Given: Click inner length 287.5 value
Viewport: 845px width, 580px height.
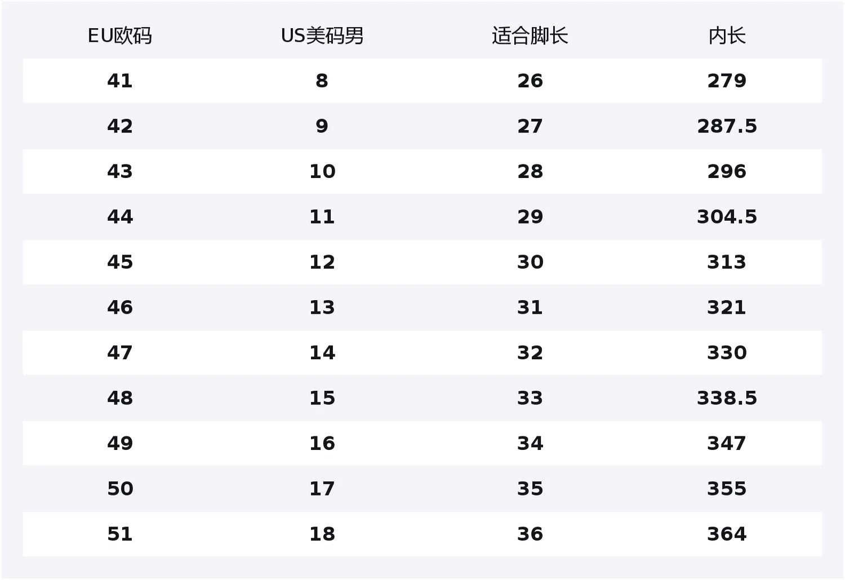Looking at the screenshot, I should pyautogui.click(x=727, y=126).
